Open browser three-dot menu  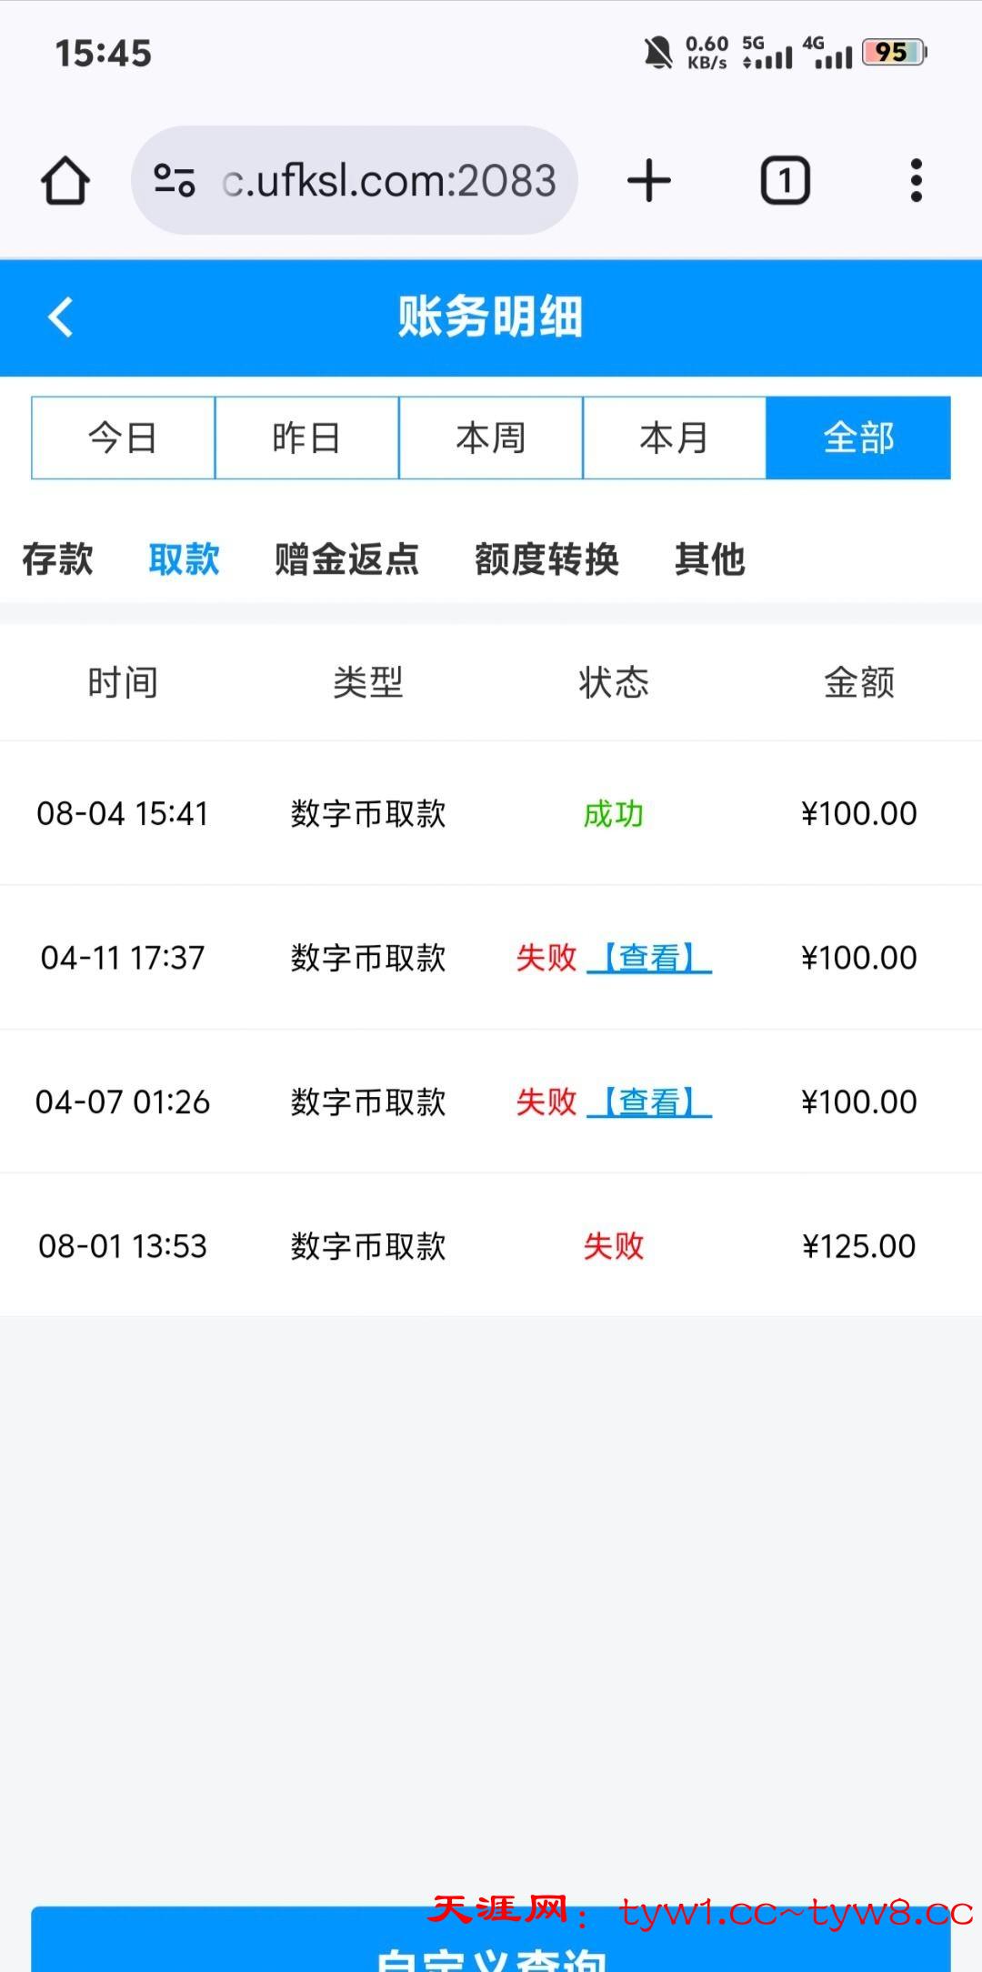coord(916,180)
